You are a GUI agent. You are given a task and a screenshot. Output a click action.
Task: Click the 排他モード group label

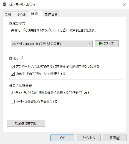(16, 58)
